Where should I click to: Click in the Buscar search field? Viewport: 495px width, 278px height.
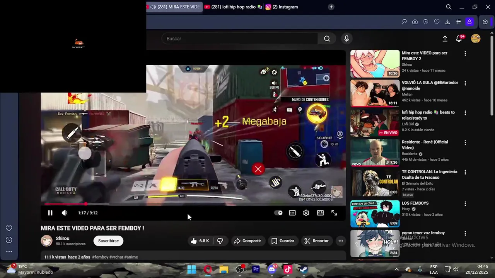240,39
